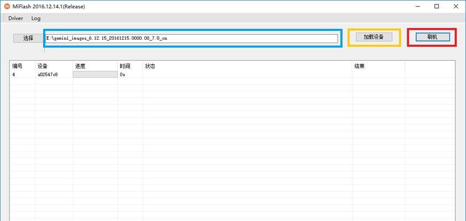Focus the firmware path input field

coord(191,38)
